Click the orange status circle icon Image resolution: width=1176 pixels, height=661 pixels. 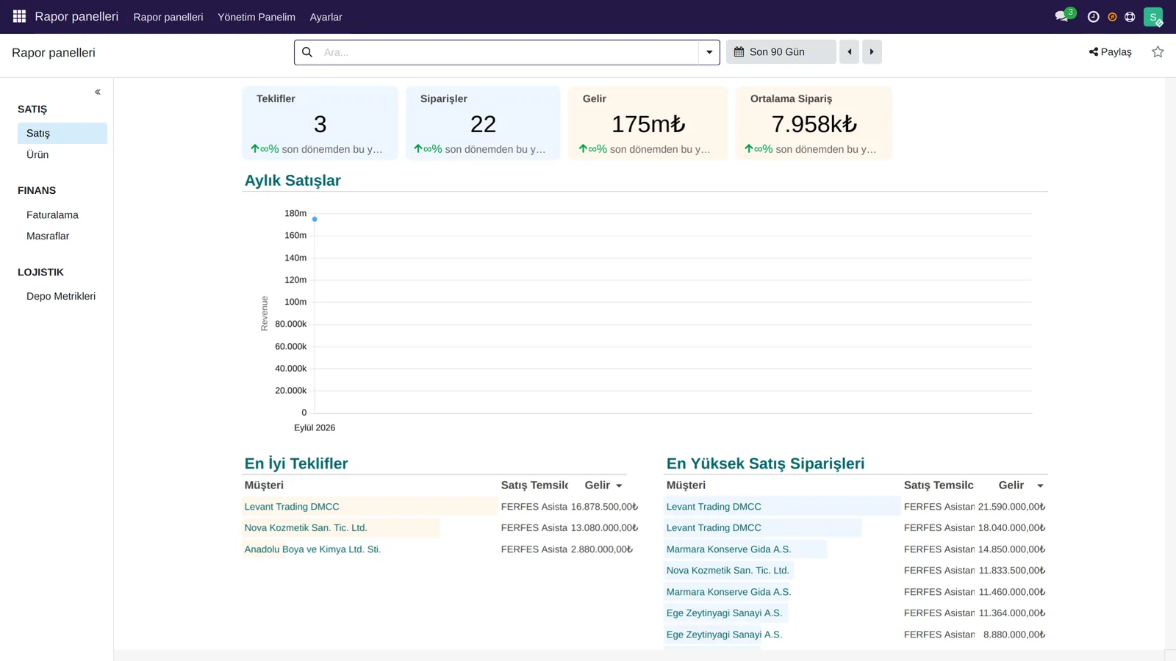click(x=1112, y=17)
